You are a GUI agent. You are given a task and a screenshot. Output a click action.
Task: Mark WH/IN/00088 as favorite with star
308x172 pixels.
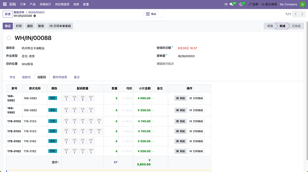tap(8, 38)
